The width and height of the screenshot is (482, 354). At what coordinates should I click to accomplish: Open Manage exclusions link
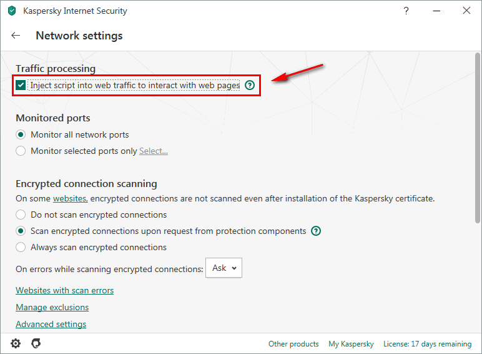click(x=52, y=307)
